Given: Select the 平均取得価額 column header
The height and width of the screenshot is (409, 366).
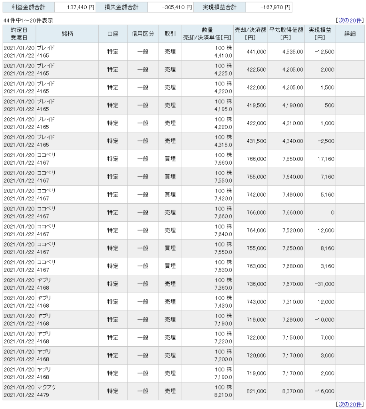Looking at the screenshot, I should coord(286,34).
